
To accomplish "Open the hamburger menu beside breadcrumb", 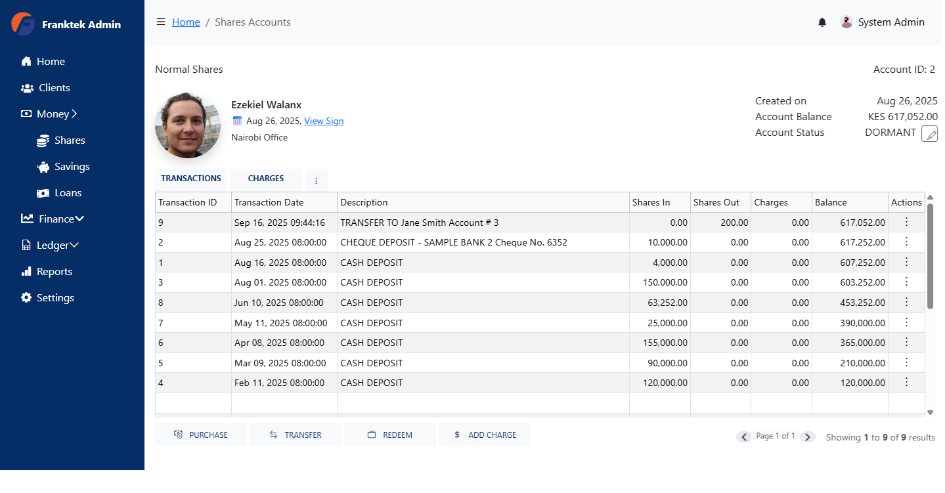I will tap(161, 21).
